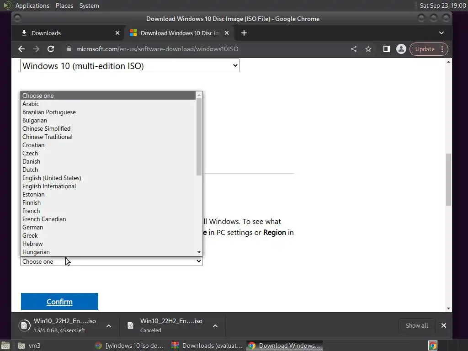
Task: Open the Applications menu
Action: [x=32, y=5]
